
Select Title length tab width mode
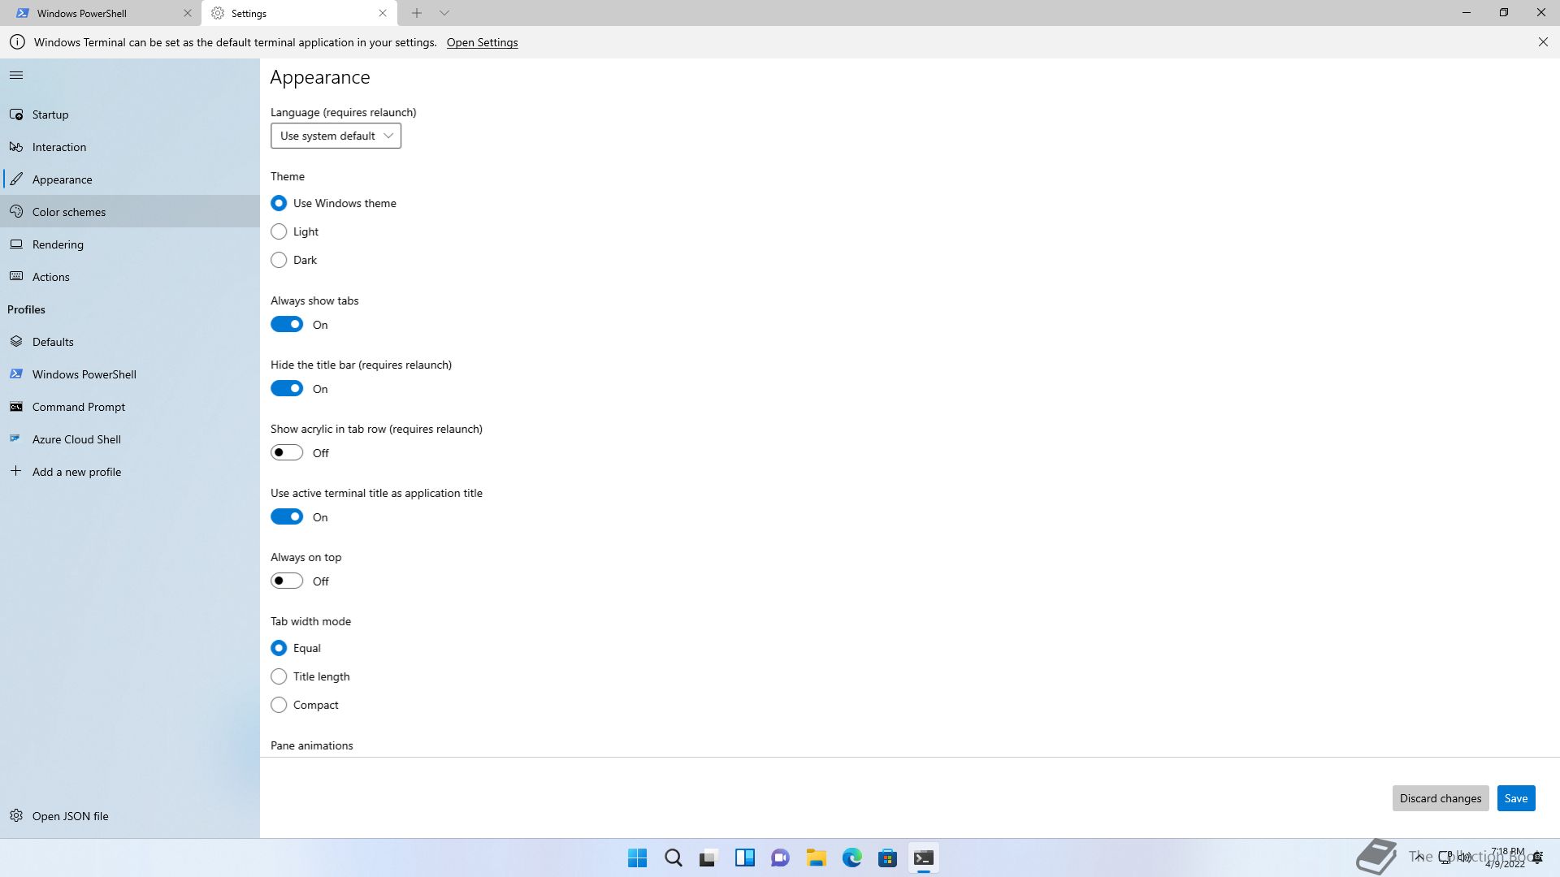click(x=279, y=676)
